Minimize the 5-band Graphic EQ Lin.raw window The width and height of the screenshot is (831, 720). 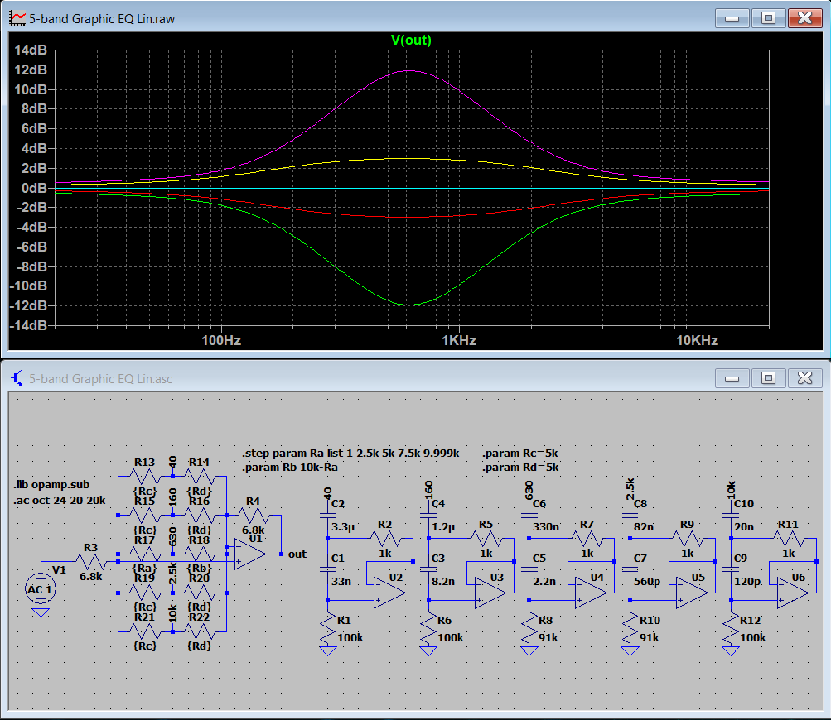pyautogui.click(x=732, y=18)
